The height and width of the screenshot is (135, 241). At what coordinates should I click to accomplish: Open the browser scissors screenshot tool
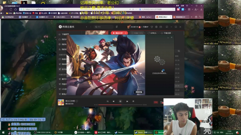196,9
